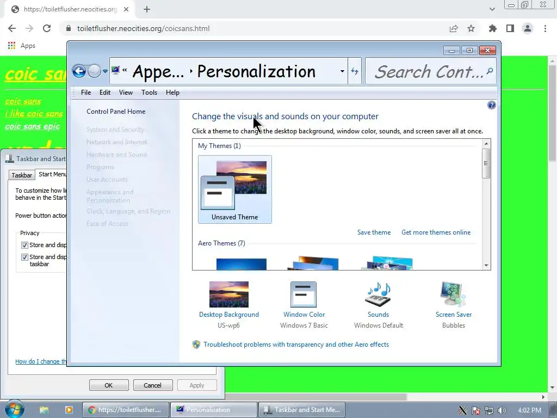Screen dimensions: 557x418
Task: Click Chrome tab search dropdown arrow
Action: coord(492,9)
